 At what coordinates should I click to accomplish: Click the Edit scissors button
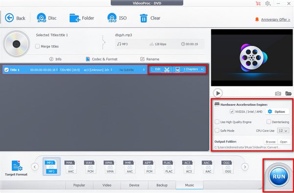161,69
